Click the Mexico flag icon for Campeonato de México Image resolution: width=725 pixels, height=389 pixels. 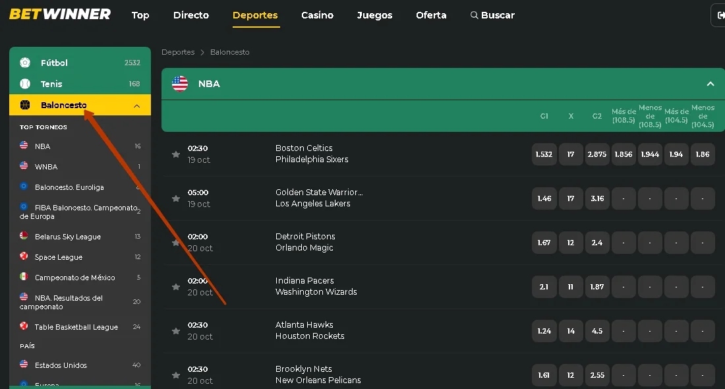point(24,276)
